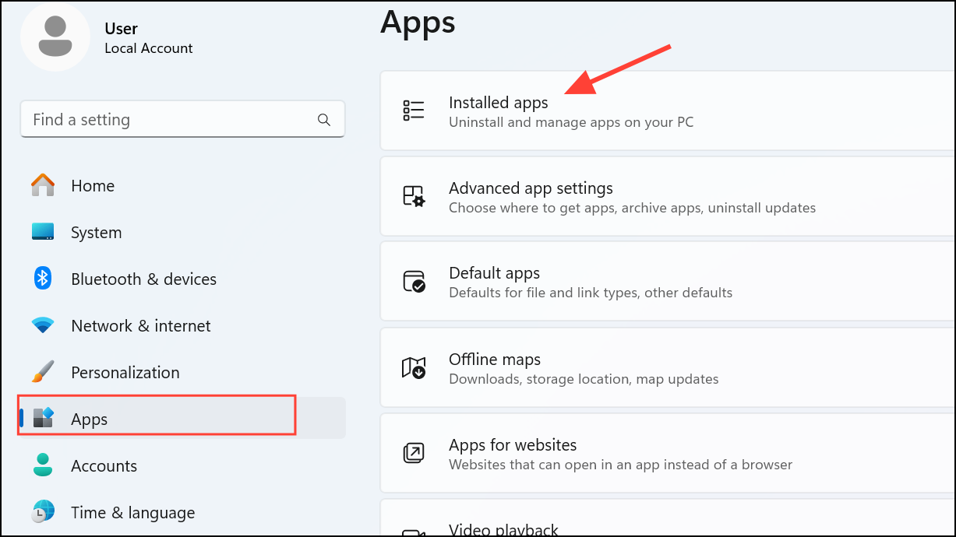Select Personalization in the sidebar
The image size is (956, 537).
182,372
